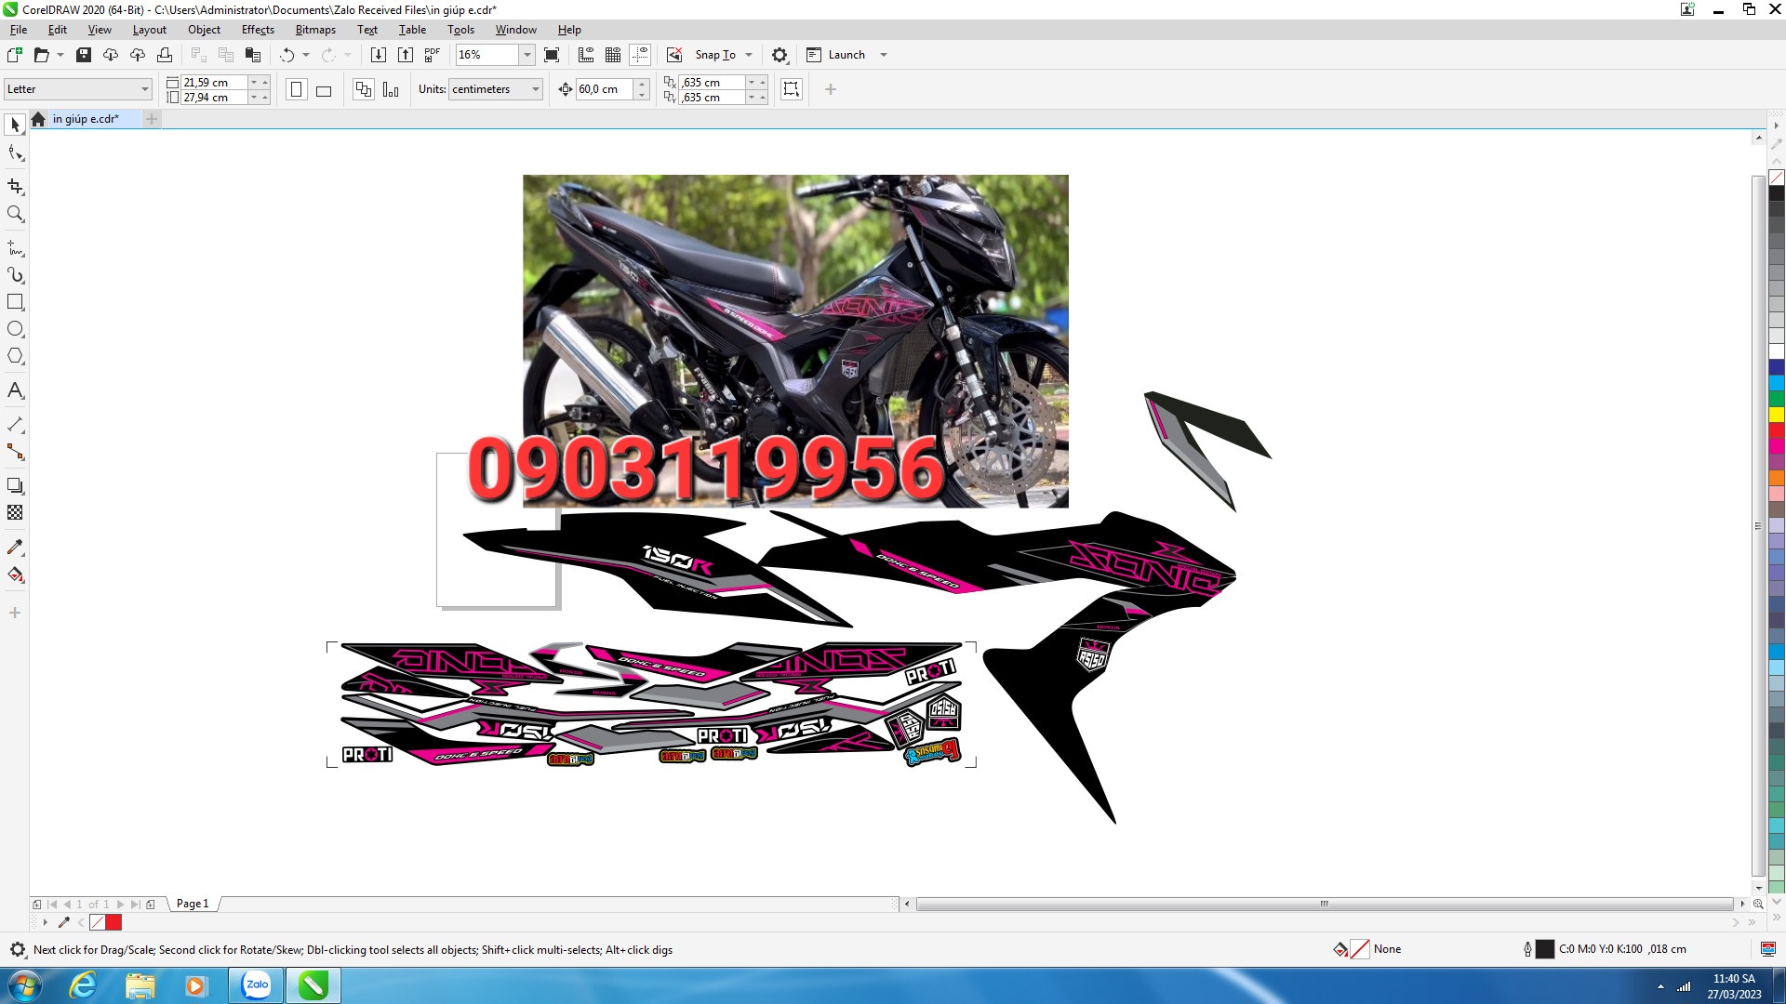Click the New document icon
The image size is (1786, 1004).
15,55
